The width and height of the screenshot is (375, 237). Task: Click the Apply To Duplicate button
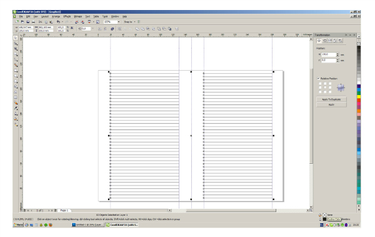(x=331, y=99)
